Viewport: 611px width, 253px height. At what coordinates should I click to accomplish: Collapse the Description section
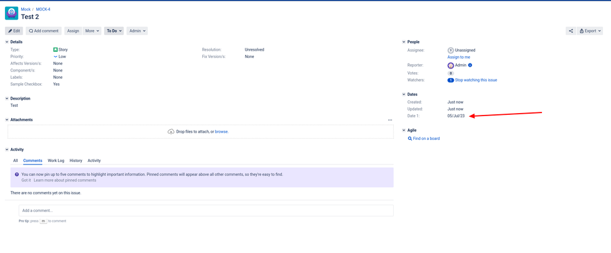pos(7,98)
